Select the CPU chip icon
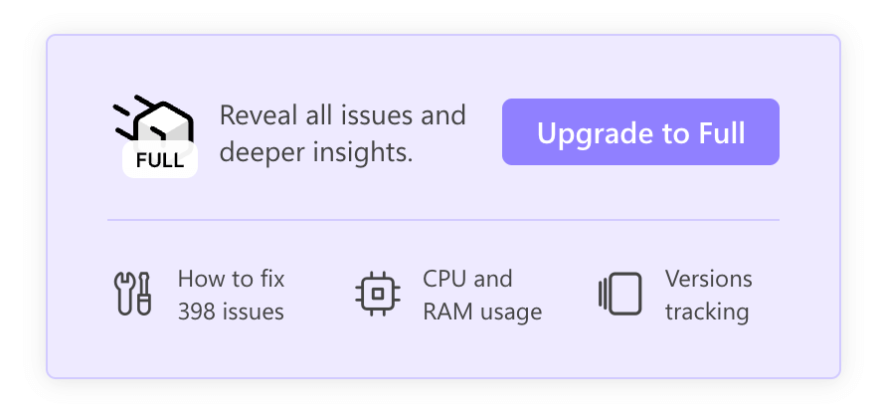 pos(375,295)
